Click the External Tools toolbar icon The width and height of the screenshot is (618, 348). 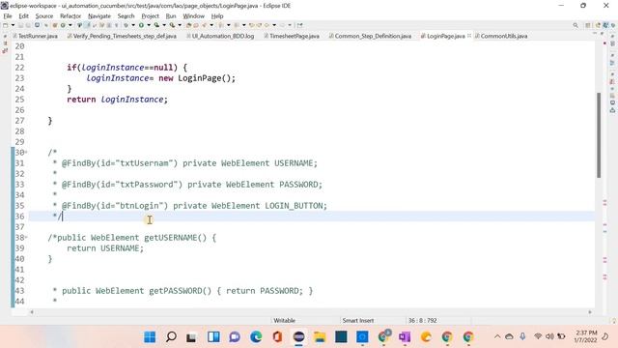[x=172, y=25]
